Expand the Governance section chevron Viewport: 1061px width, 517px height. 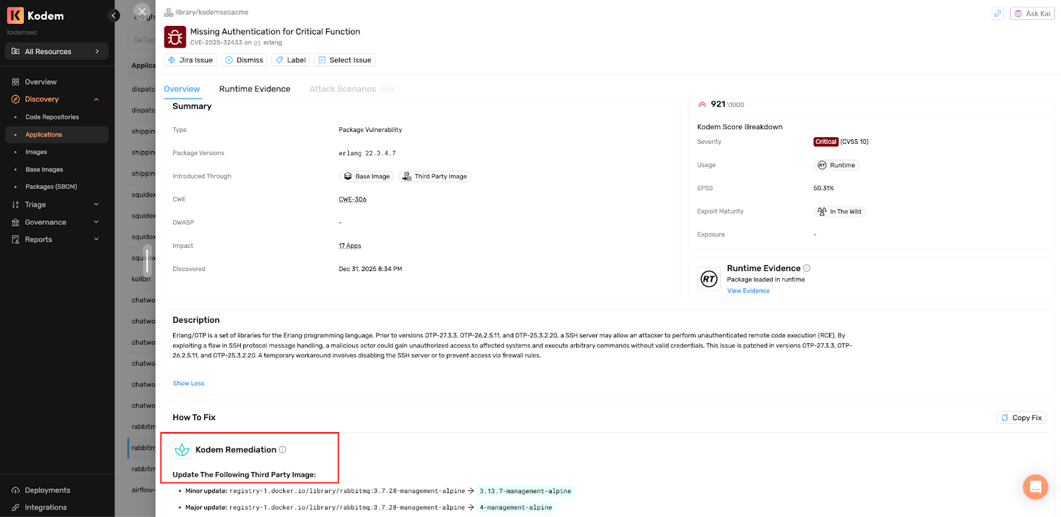tap(96, 222)
